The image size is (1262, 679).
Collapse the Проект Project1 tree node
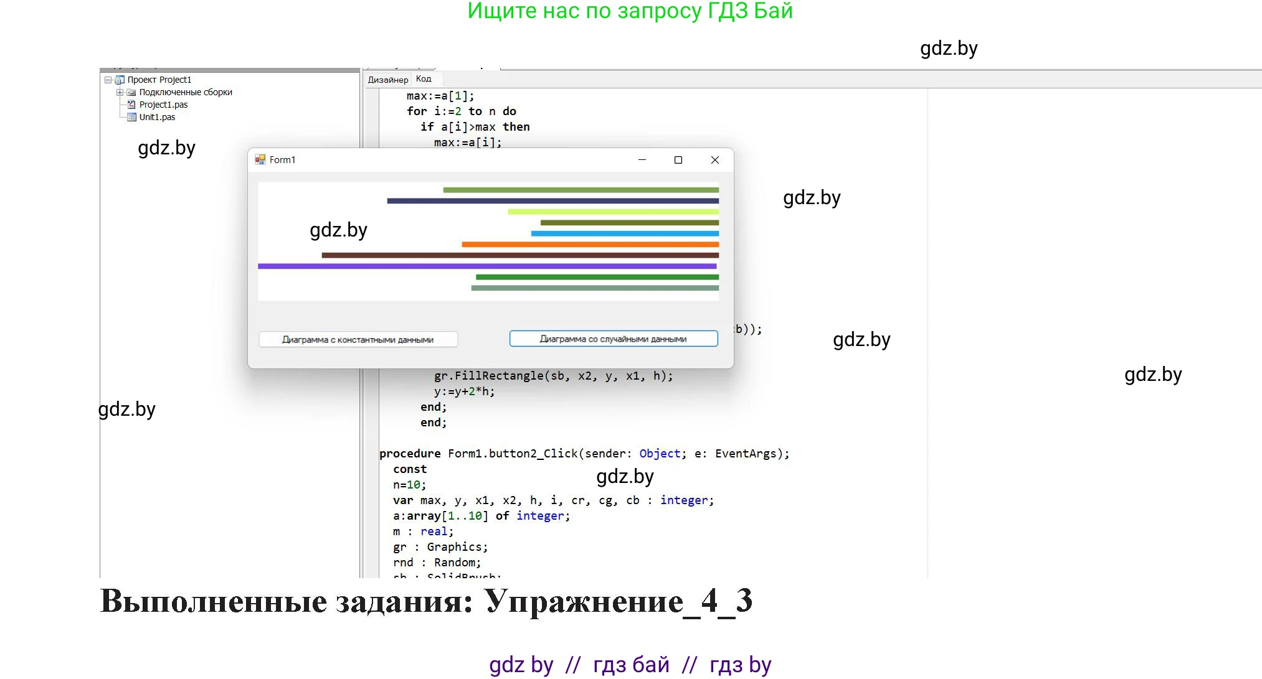tap(108, 80)
